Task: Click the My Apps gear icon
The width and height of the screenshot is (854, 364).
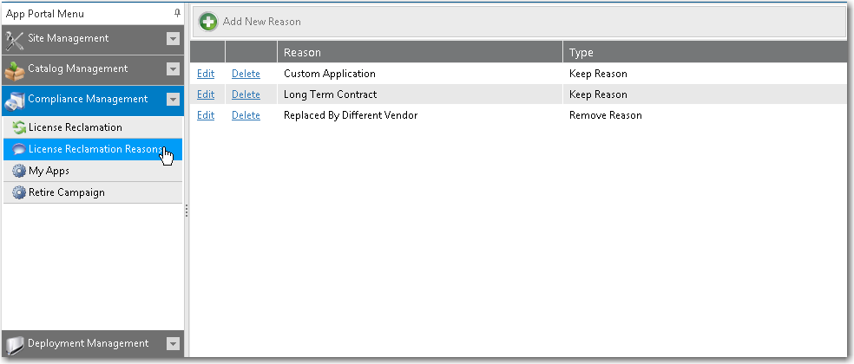Action: (19, 172)
